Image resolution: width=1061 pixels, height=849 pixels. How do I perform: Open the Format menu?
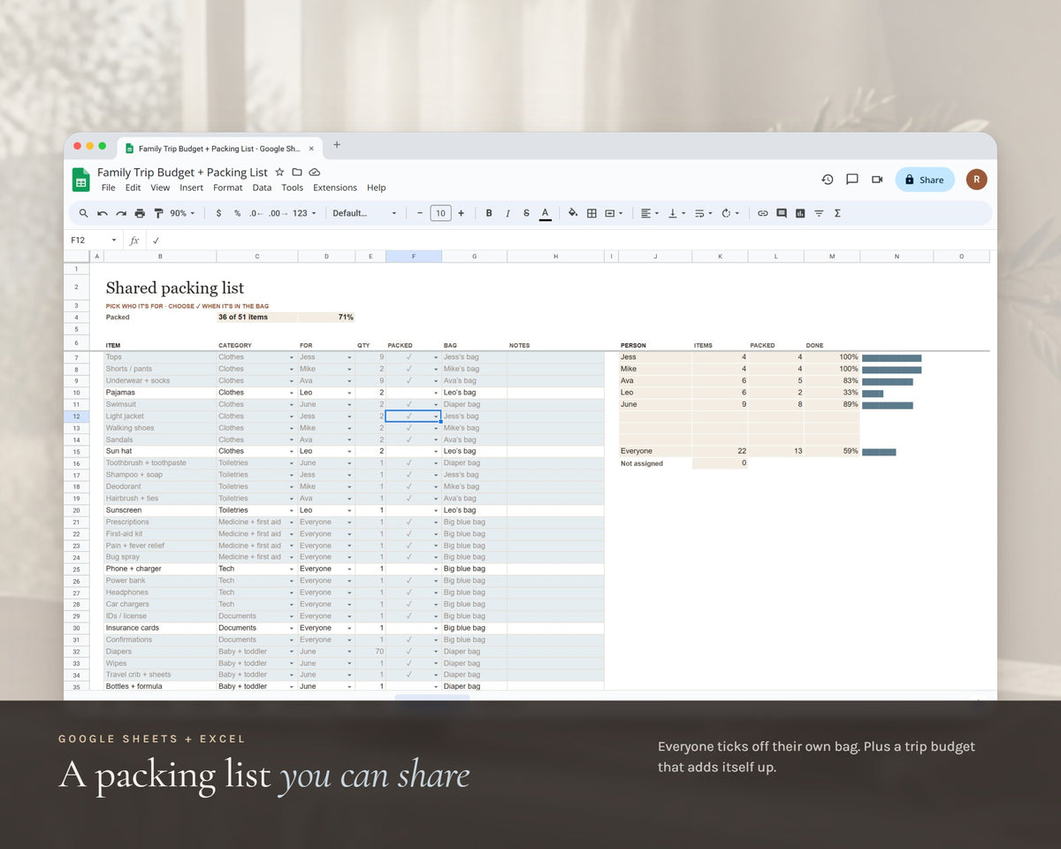click(228, 187)
